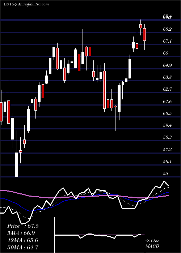Open the MACD inset chart box
This screenshot has width=181, height=253.
pos(100,235)
